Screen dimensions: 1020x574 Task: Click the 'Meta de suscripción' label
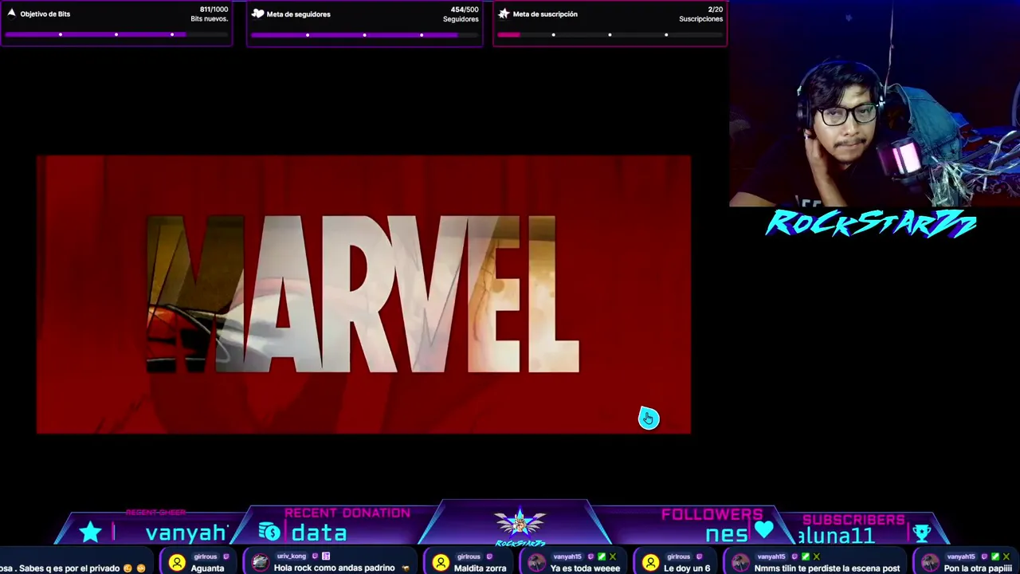545,14
